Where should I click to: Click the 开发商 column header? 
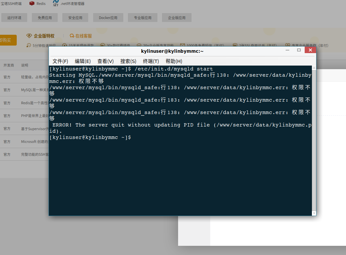tap(9, 65)
